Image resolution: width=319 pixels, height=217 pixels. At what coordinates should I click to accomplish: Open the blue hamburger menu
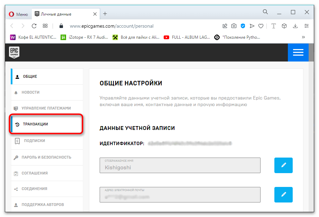pyautogui.click(x=298, y=53)
